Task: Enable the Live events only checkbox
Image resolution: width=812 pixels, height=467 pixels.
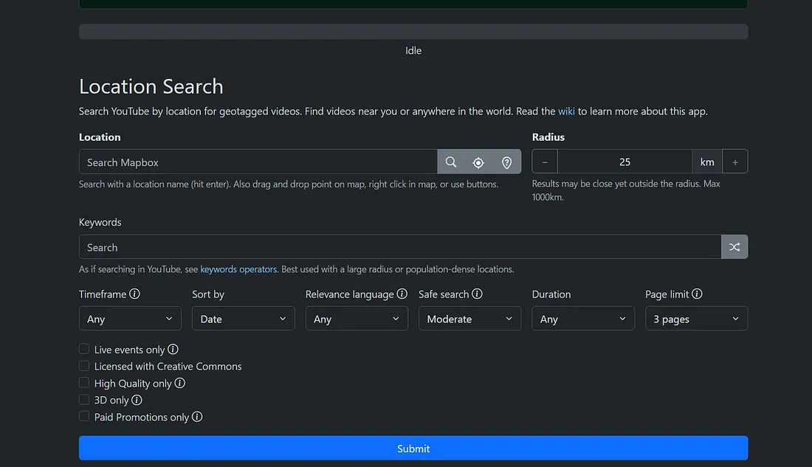Action: point(85,349)
